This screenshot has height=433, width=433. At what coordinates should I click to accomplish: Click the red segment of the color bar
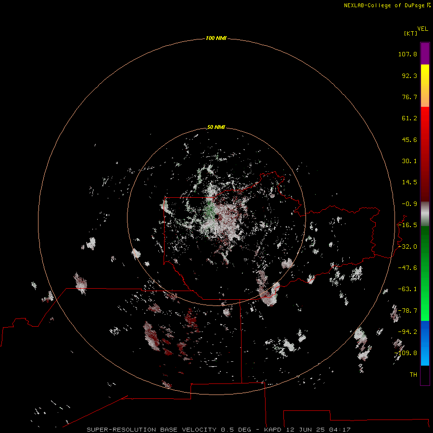coord(425,154)
